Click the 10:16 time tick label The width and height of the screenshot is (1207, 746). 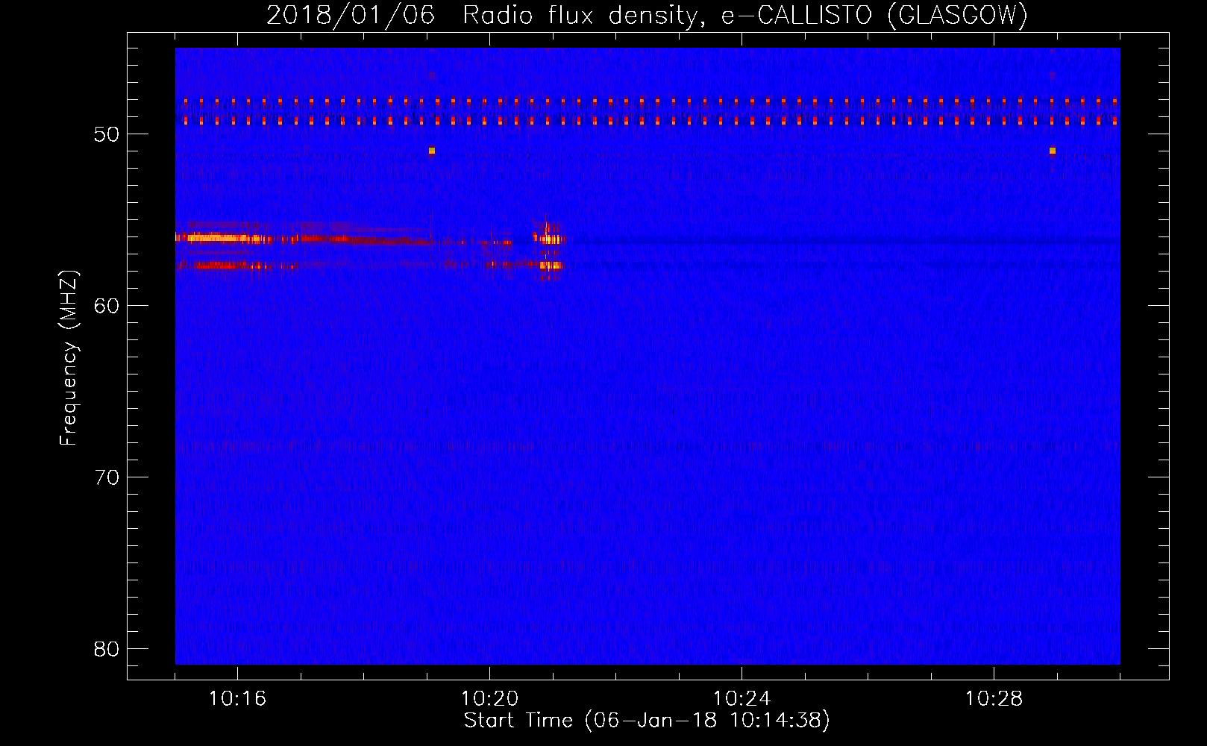(237, 698)
